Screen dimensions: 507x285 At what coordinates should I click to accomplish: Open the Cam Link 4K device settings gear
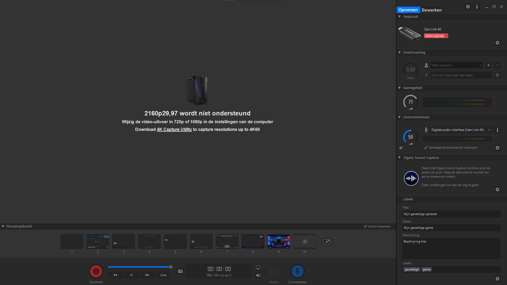(x=497, y=43)
